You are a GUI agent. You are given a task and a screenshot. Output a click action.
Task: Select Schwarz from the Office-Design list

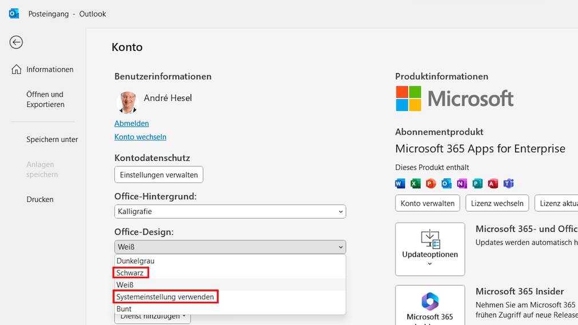click(x=130, y=273)
